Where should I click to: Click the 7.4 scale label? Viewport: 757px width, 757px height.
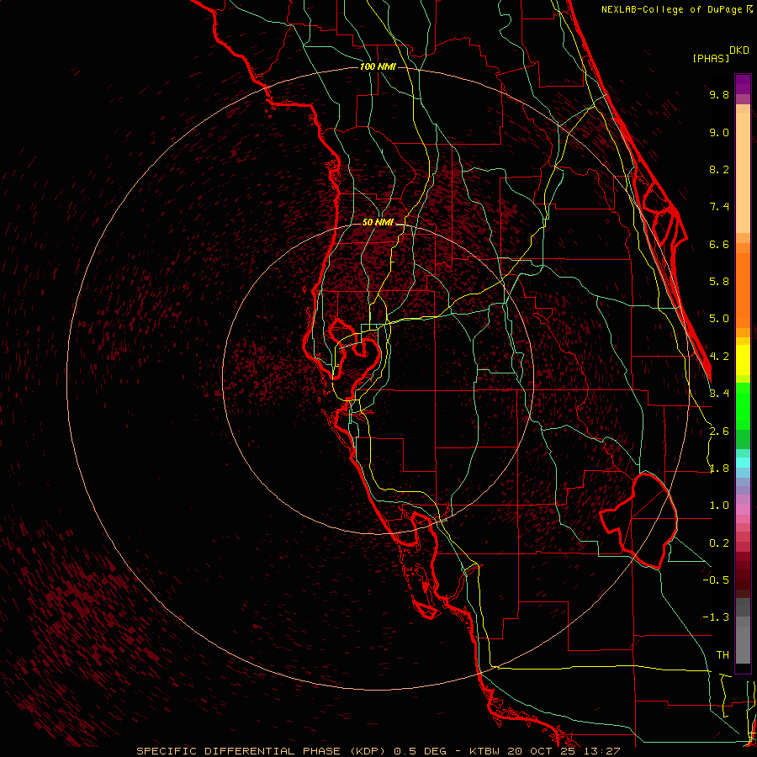pos(719,207)
